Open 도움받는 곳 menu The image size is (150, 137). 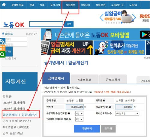pyautogui.click(x=117, y=5)
